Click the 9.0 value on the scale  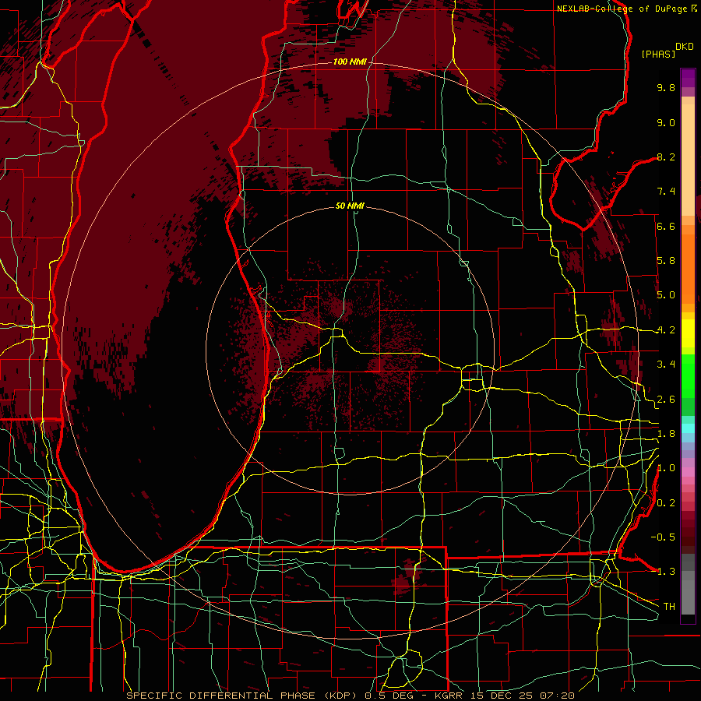(x=666, y=122)
